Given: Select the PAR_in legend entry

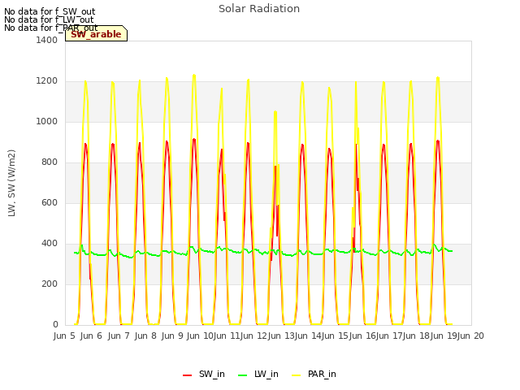Looking at the screenshot, I should click(314, 375).
